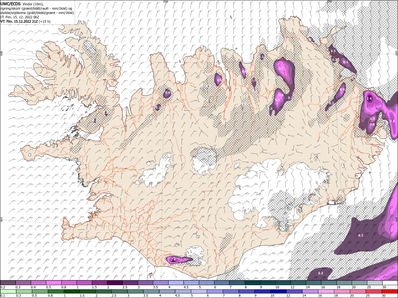Viewport: 398px width, 298px height.
Task: Click the 'slydda/snjókoma' legend description line
Action: coord(37,13)
